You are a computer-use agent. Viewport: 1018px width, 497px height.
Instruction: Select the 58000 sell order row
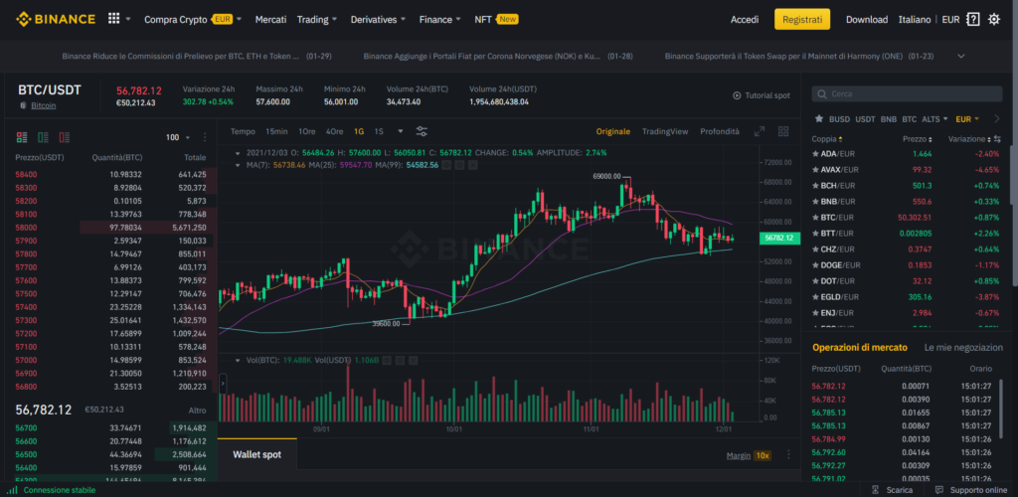click(111, 227)
